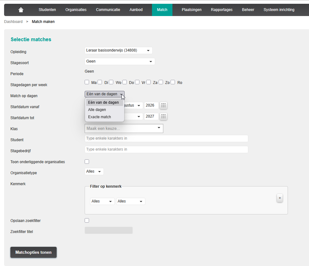Click the Zoekfilter titel field
309x266 pixels.
point(109,230)
